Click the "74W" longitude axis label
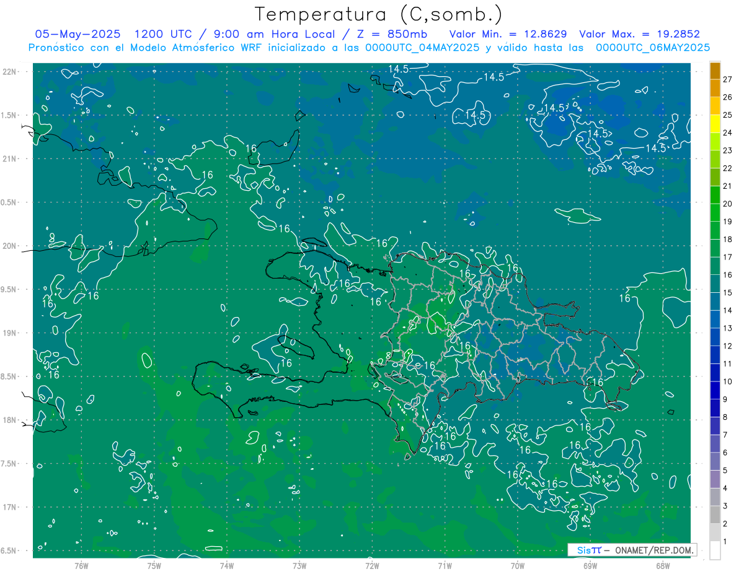The height and width of the screenshot is (574, 744). (x=226, y=566)
